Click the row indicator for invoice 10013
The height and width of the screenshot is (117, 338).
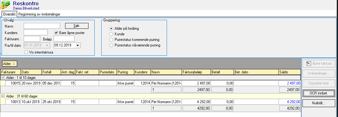tap(3, 102)
